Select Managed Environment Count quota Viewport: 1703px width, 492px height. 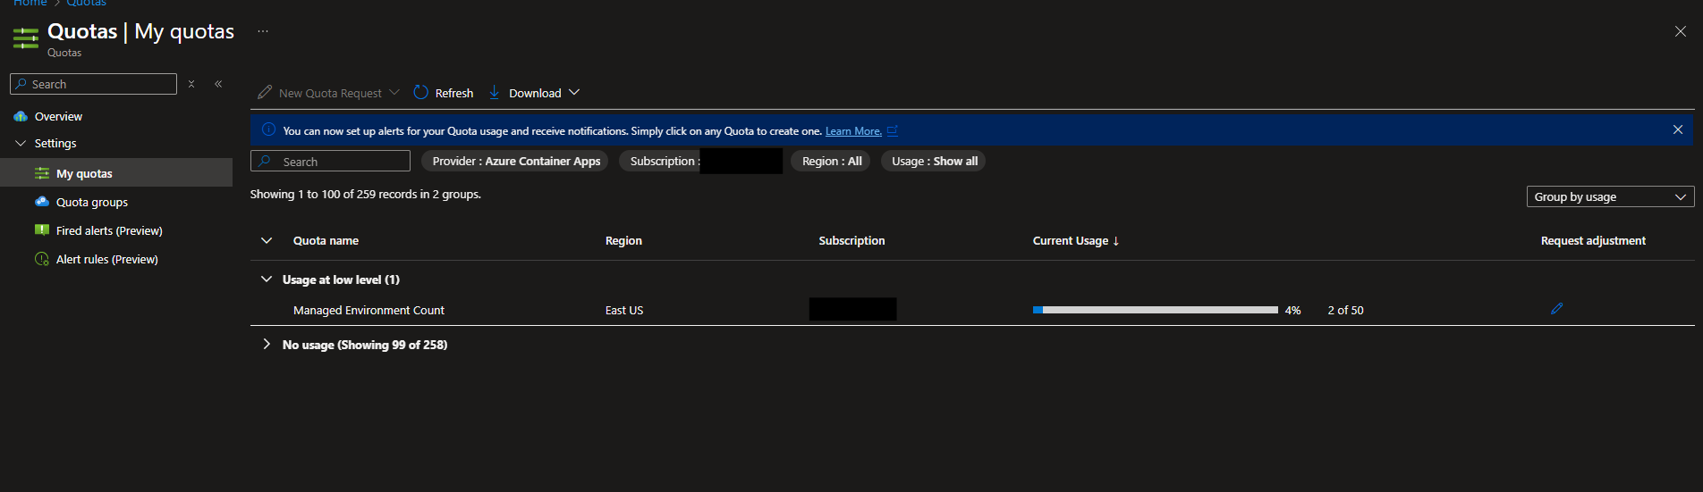pyautogui.click(x=369, y=311)
